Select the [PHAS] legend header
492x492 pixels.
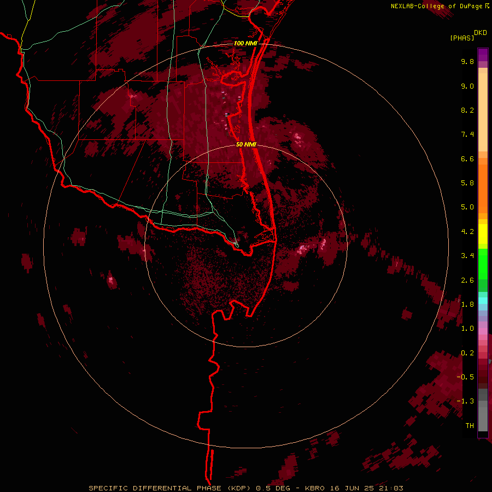pyautogui.click(x=462, y=38)
